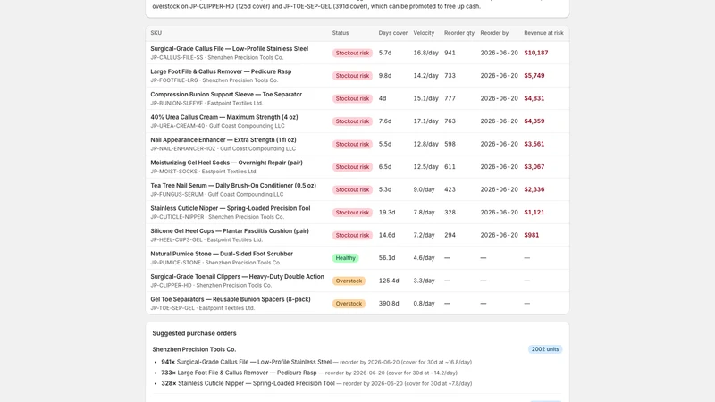
Task: Click Stockout risk badge for Cuticle Nipper
Action: pyautogui.click(x=352, y=213)
